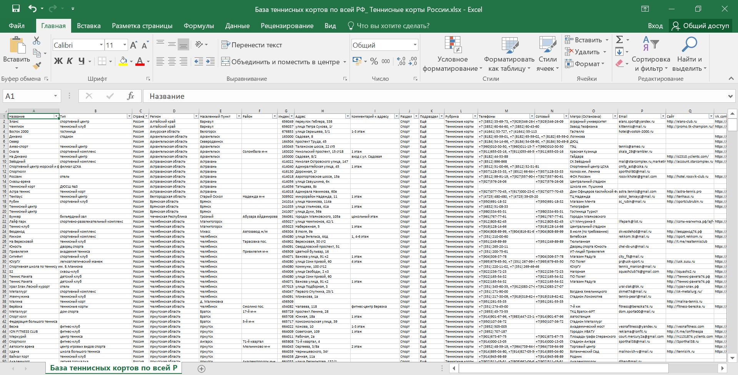Click the Format Painter brush icon

point(37,66)
